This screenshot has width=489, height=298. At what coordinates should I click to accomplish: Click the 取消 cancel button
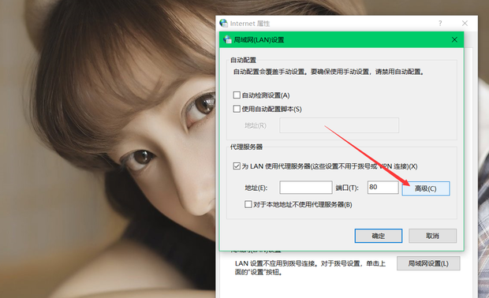pyautogui.click(x=432, y=236)
